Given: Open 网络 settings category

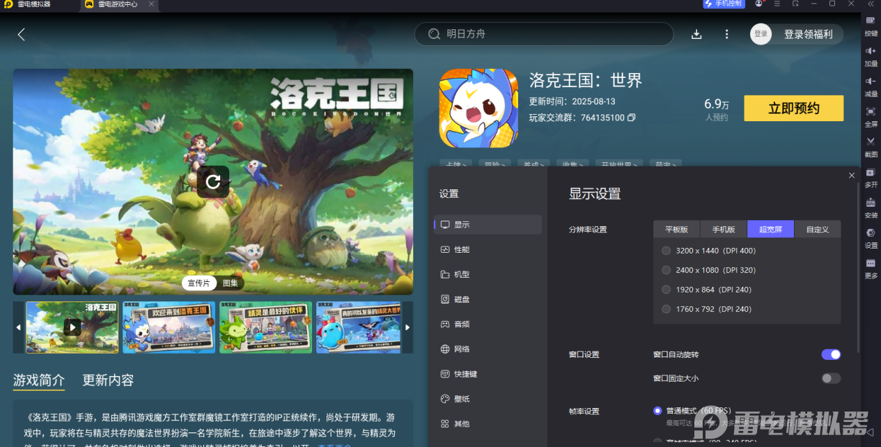Looking at the screenshot, I should pyautogui.click(x=488, y=349).
